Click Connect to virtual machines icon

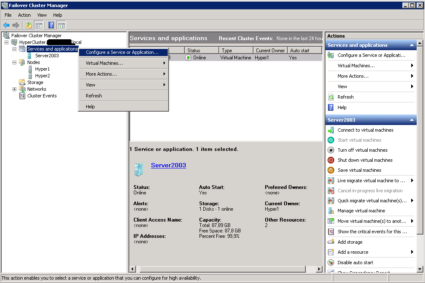coord(330,130)
